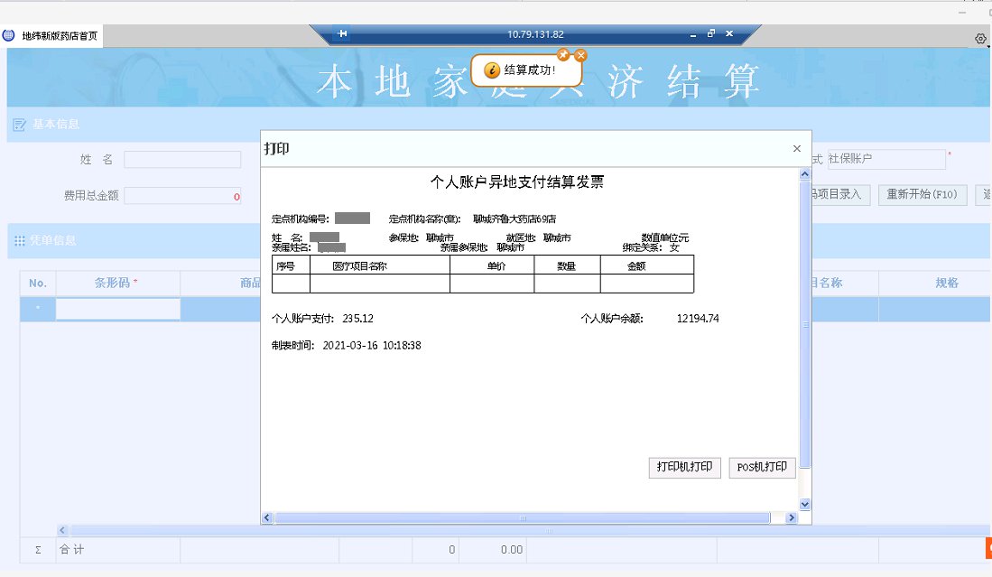Click the 姓名 input field
The height and width of the screenshot is (577, 992).
[182, 160]
